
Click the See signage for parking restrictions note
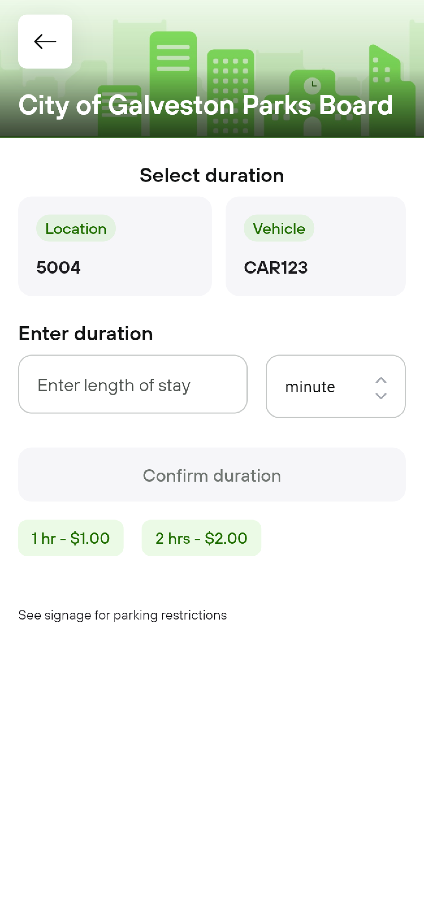pos(123,616)
